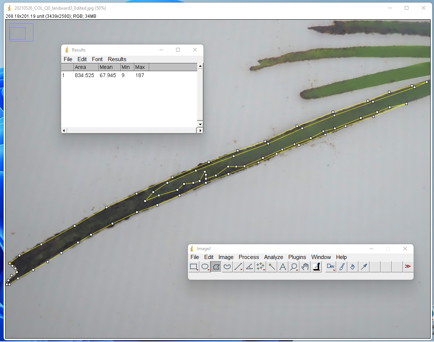This screenshot has height=342, width=434.
Task: Expand the More Tools double-arrow menu
Action: 408,266
